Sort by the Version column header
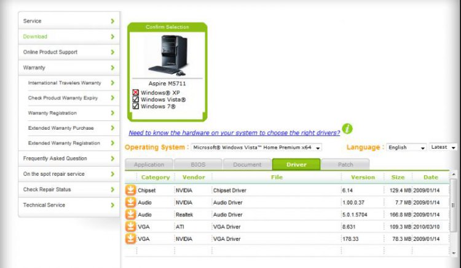461x268 pixels. (x=363, y=177)
